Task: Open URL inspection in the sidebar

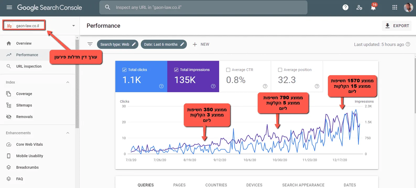Action: (x=29, y=66)
